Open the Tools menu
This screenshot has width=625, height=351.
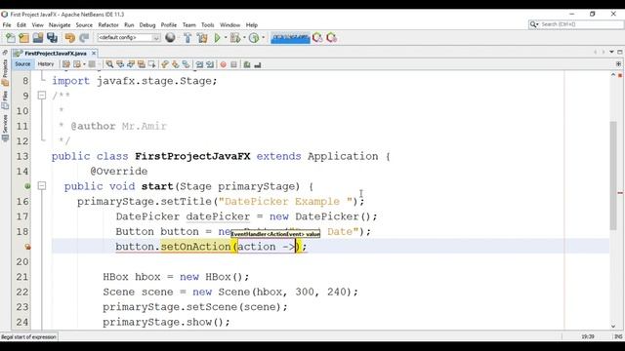[x=207, y=24]
